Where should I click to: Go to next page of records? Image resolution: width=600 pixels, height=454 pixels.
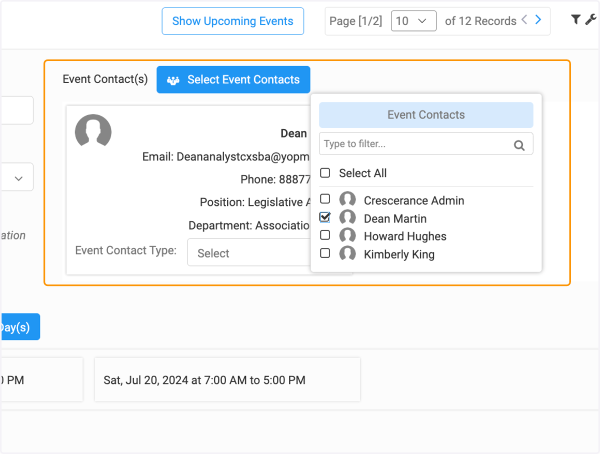(538, 19)
